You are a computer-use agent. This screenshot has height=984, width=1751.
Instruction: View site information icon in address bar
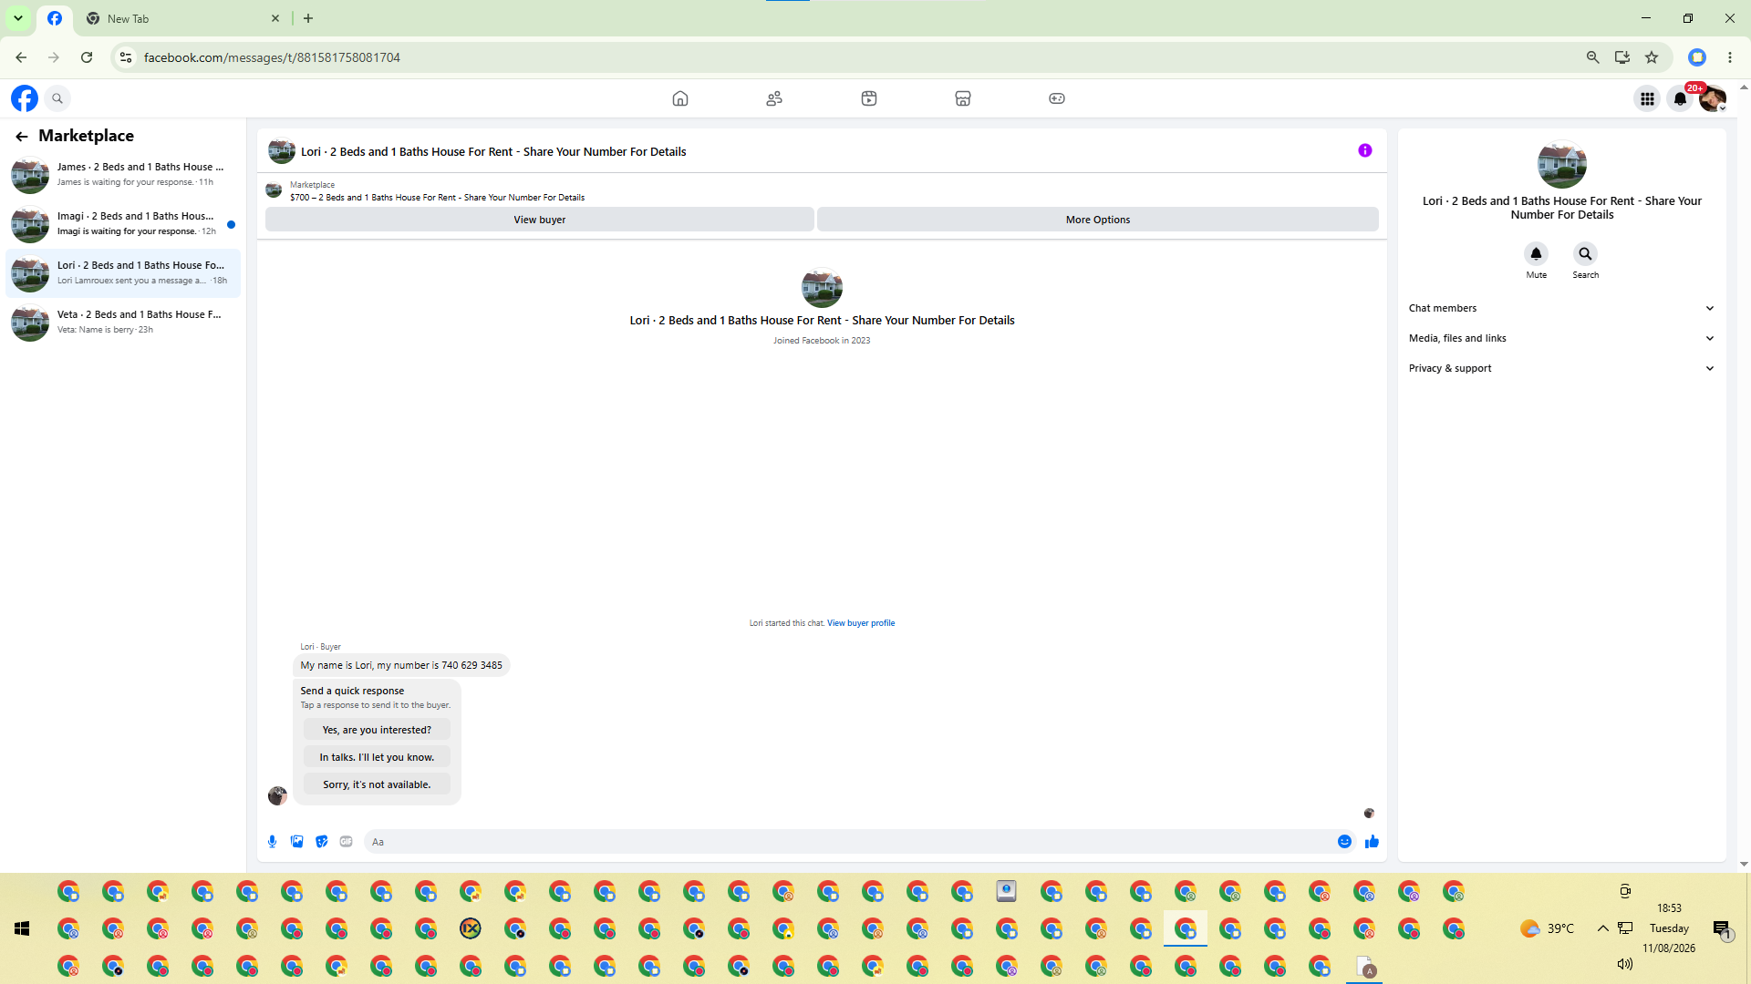point(126,57)
